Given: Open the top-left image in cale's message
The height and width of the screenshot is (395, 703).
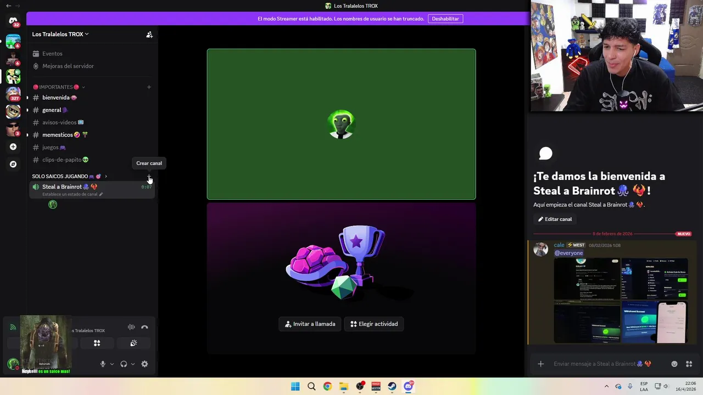Looking at the screenshot, I should 587,279.
